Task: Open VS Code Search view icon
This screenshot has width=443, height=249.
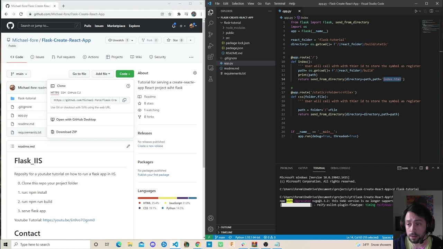Action: tap(210, 24)
